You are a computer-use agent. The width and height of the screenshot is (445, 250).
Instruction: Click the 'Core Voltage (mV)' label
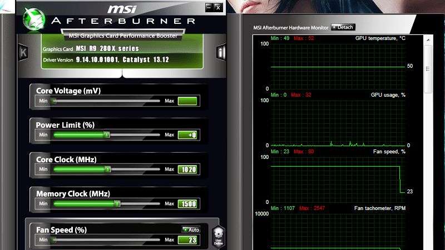point(68,91)
